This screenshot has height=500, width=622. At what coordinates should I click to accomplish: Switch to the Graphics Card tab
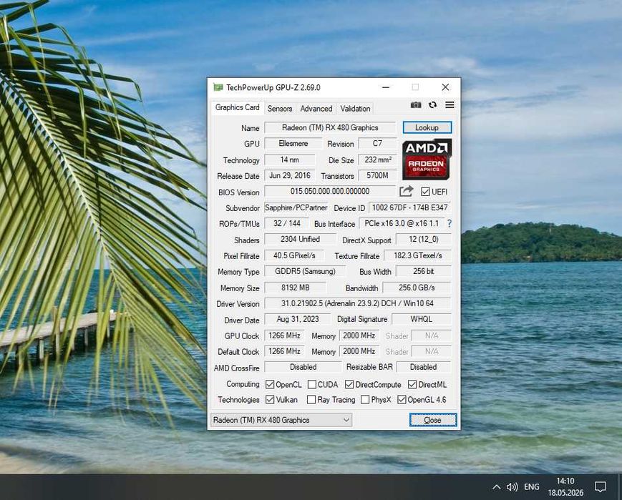click(237, 107)
